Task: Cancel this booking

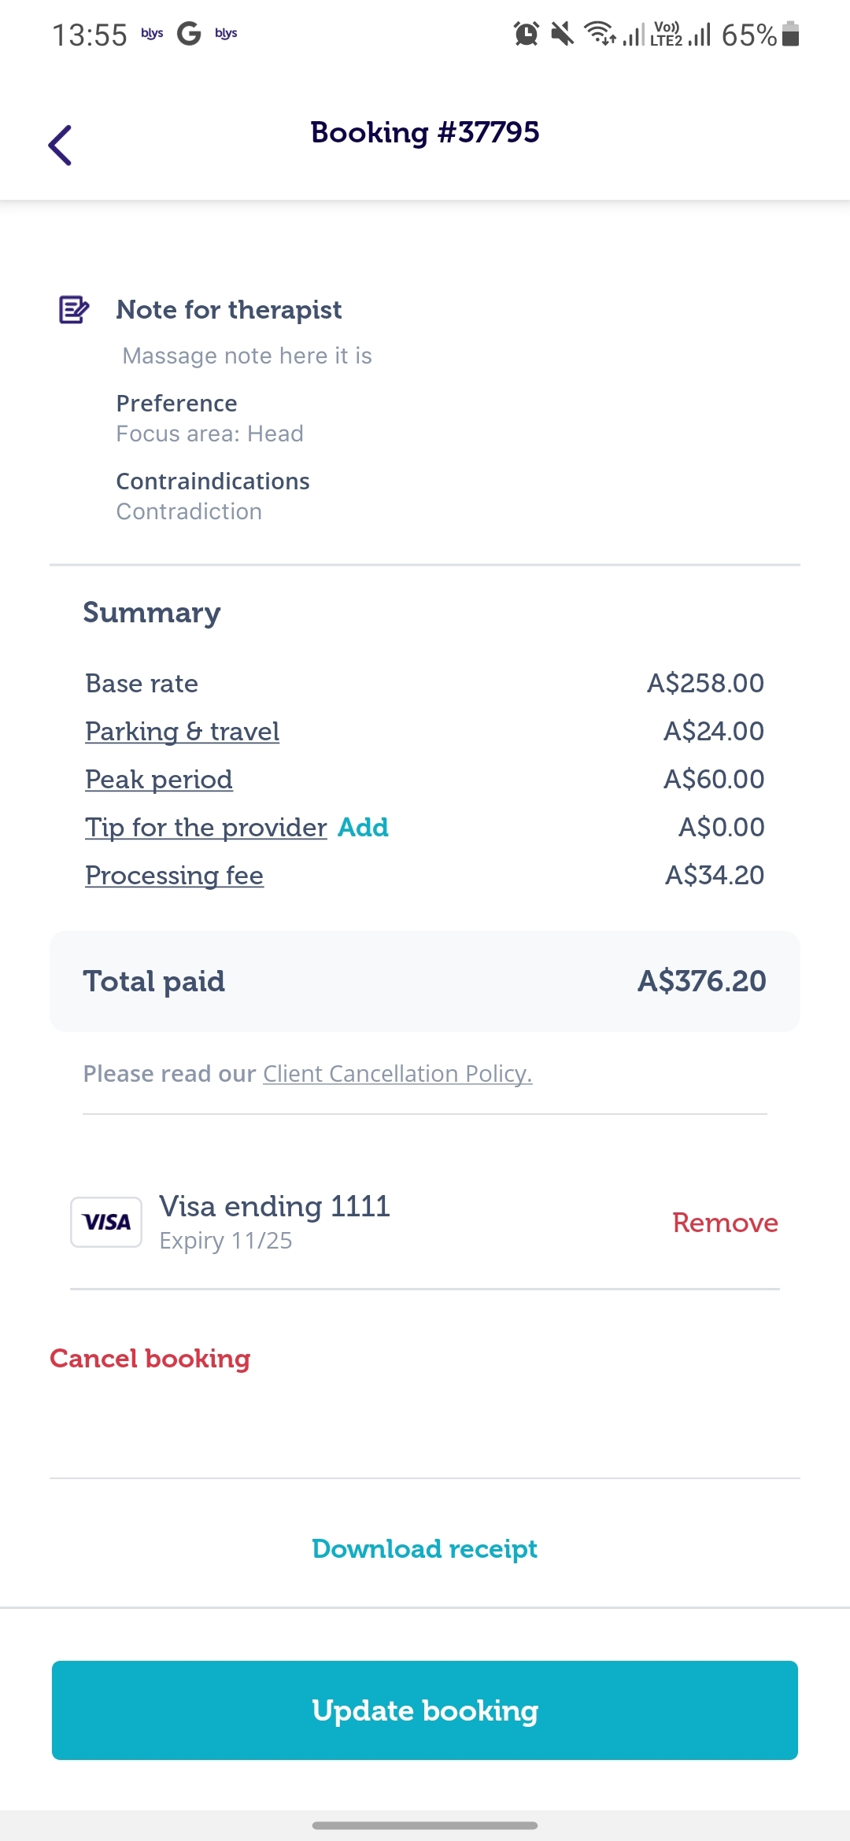Action: (150, 1359)
